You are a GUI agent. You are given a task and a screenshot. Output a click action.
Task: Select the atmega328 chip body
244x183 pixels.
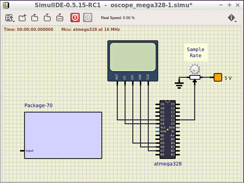click(168, 130)
